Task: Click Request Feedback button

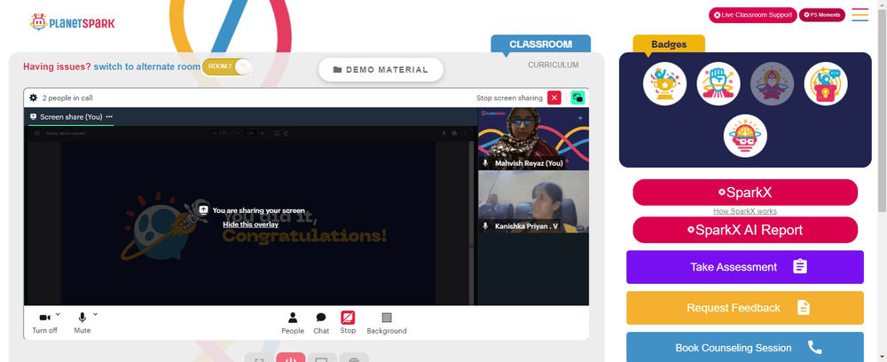Action: tap(745, 308)
